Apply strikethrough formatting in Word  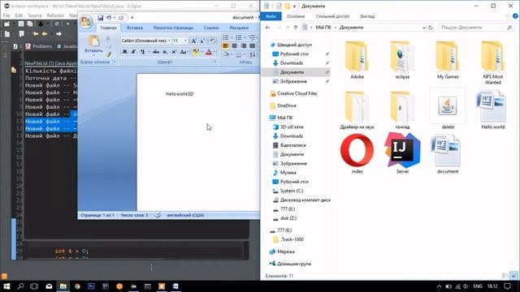click(x=156, y=52)
